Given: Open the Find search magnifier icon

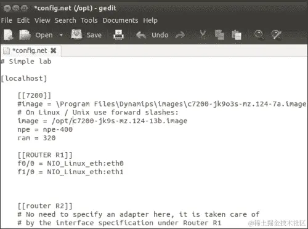Looking at the screenshot, I should (259, 34).
